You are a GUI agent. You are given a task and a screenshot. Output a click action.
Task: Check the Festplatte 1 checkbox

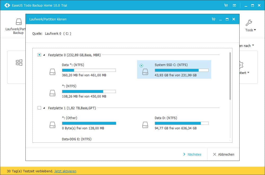click(39, 108)
